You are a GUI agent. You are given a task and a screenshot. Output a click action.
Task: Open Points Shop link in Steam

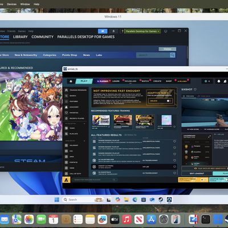(70, 55)
